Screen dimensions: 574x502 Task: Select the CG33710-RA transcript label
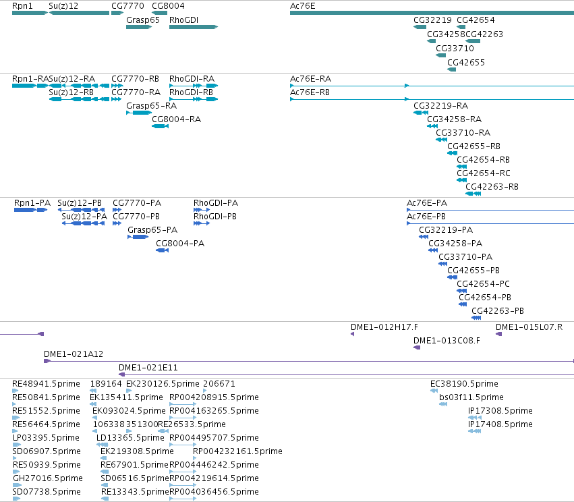(x=463, y=132)
